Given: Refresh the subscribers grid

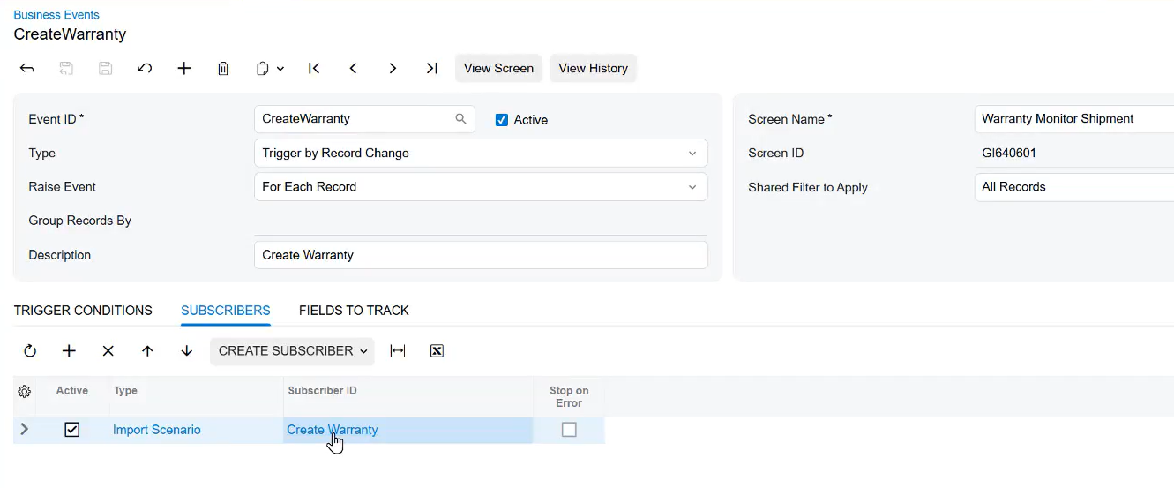Looking at the screenshot, I should [30, 351].
